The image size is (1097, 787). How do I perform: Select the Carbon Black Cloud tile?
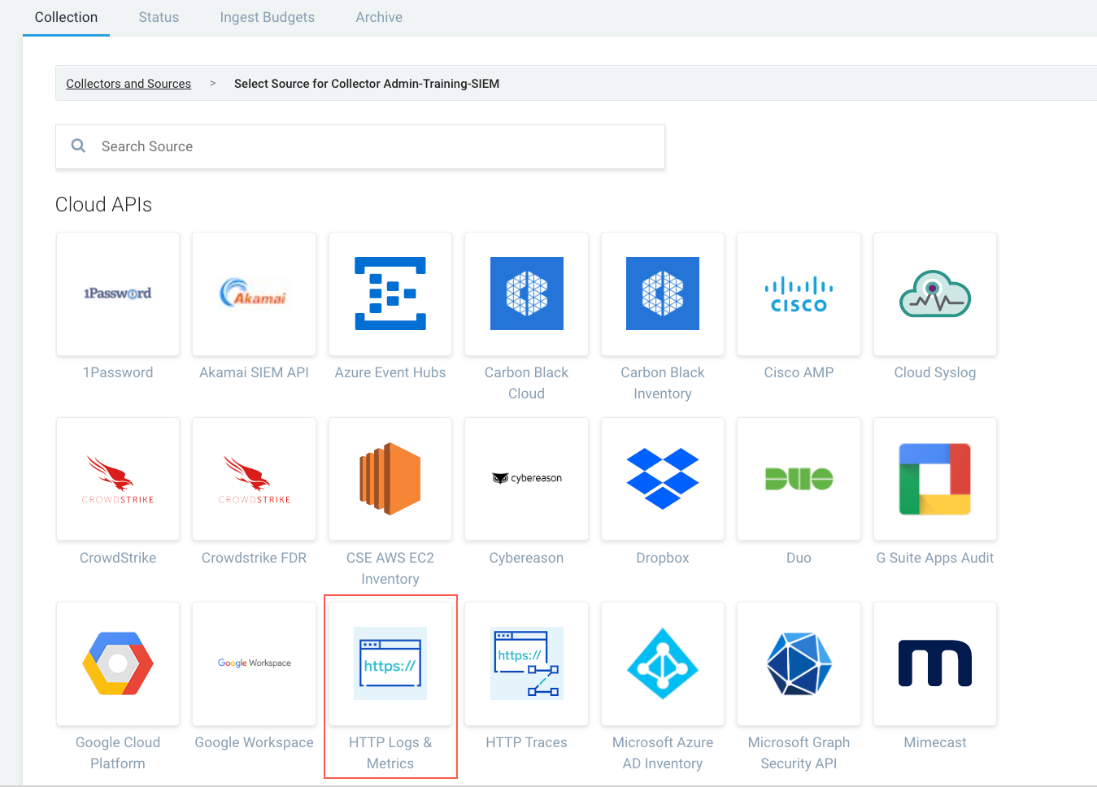pyautogui.click(x=526, y=294)
